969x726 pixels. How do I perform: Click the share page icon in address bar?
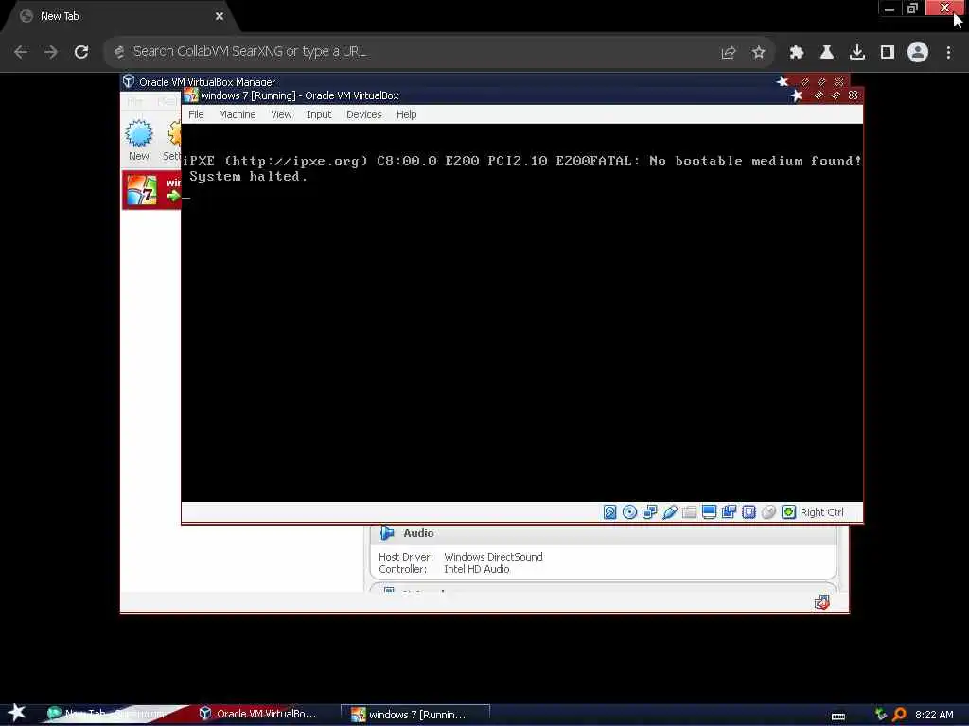coord(729,53)
